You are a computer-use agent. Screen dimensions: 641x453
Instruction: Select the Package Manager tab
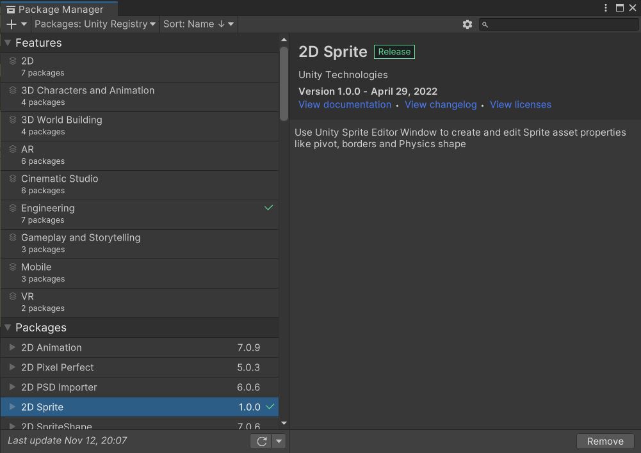coord(60,9)
